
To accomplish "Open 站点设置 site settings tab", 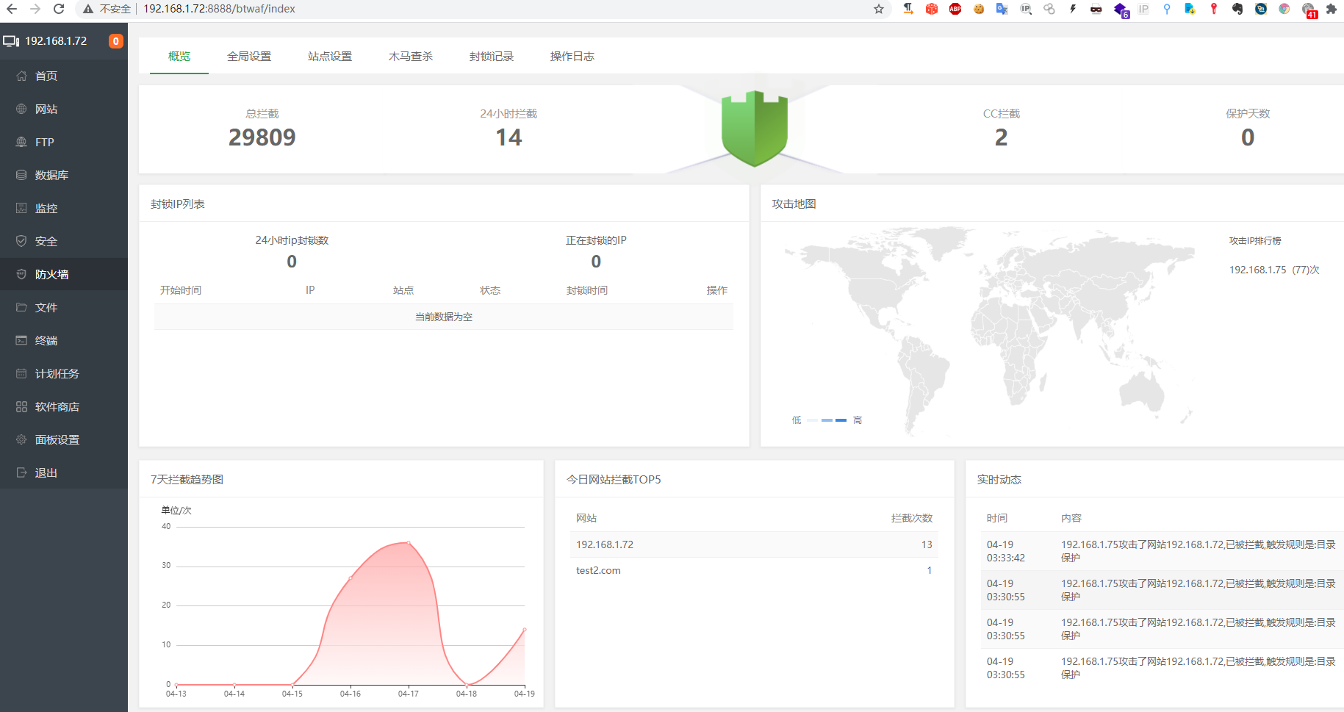I will coord(330,57).
